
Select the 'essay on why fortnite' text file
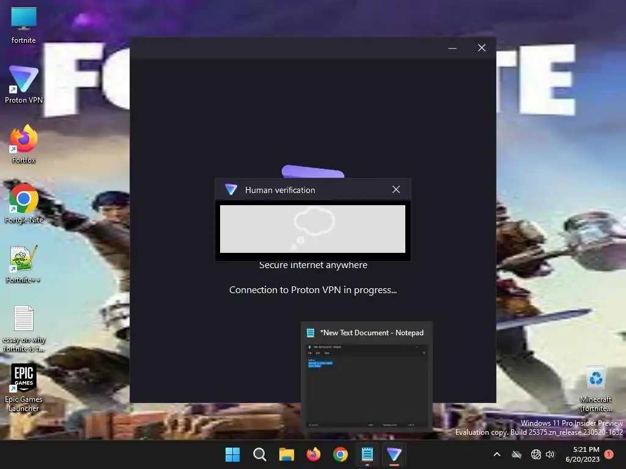point(24,329)
